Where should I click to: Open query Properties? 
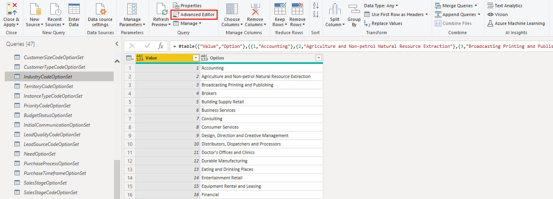tap(187, 6)
